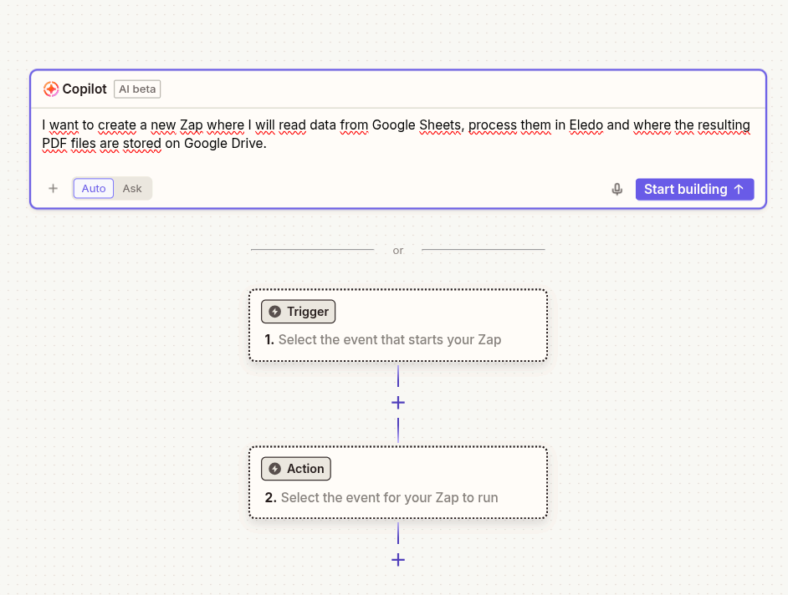Image resolution: width=788 pixels, height=595 pixels.
Task: Open the Trigger step to pick an event
Action: [398, 325]
